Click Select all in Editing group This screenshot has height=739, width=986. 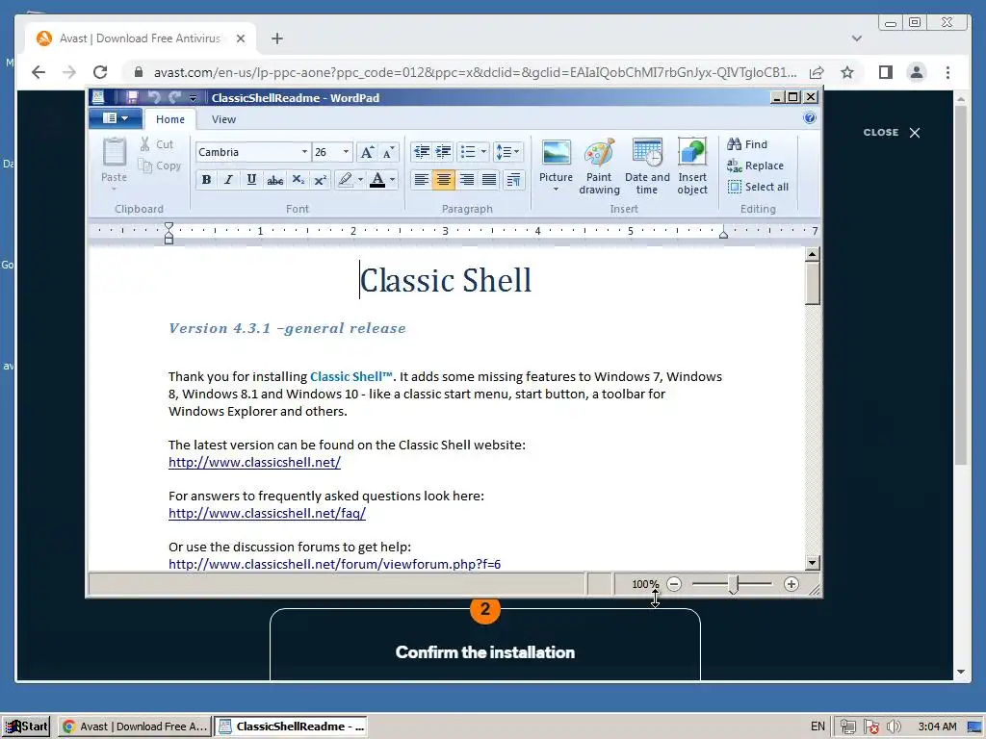(758, 187)
